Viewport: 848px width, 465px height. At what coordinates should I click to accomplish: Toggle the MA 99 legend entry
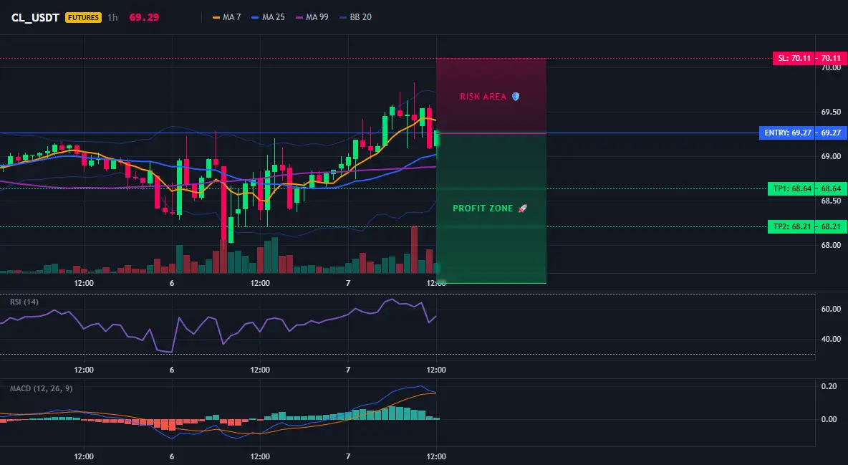point(312,17)
